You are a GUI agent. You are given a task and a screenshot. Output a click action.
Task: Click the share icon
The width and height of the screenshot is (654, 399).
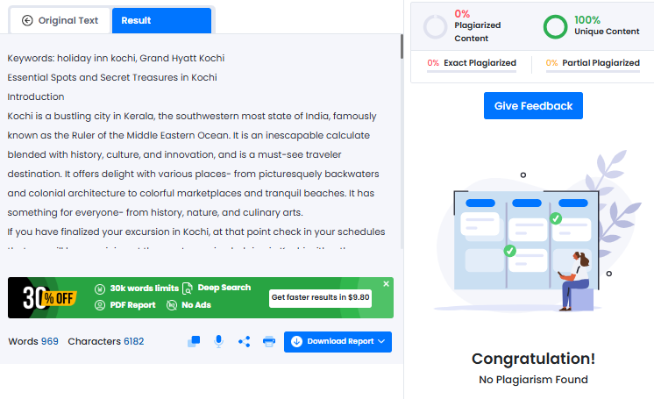tap(244, 341)
